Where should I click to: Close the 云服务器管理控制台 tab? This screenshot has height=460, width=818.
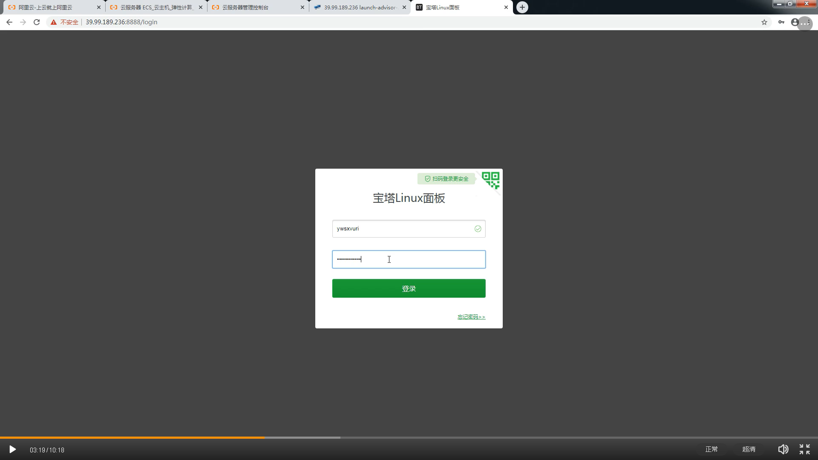click(x=302, y=7)
